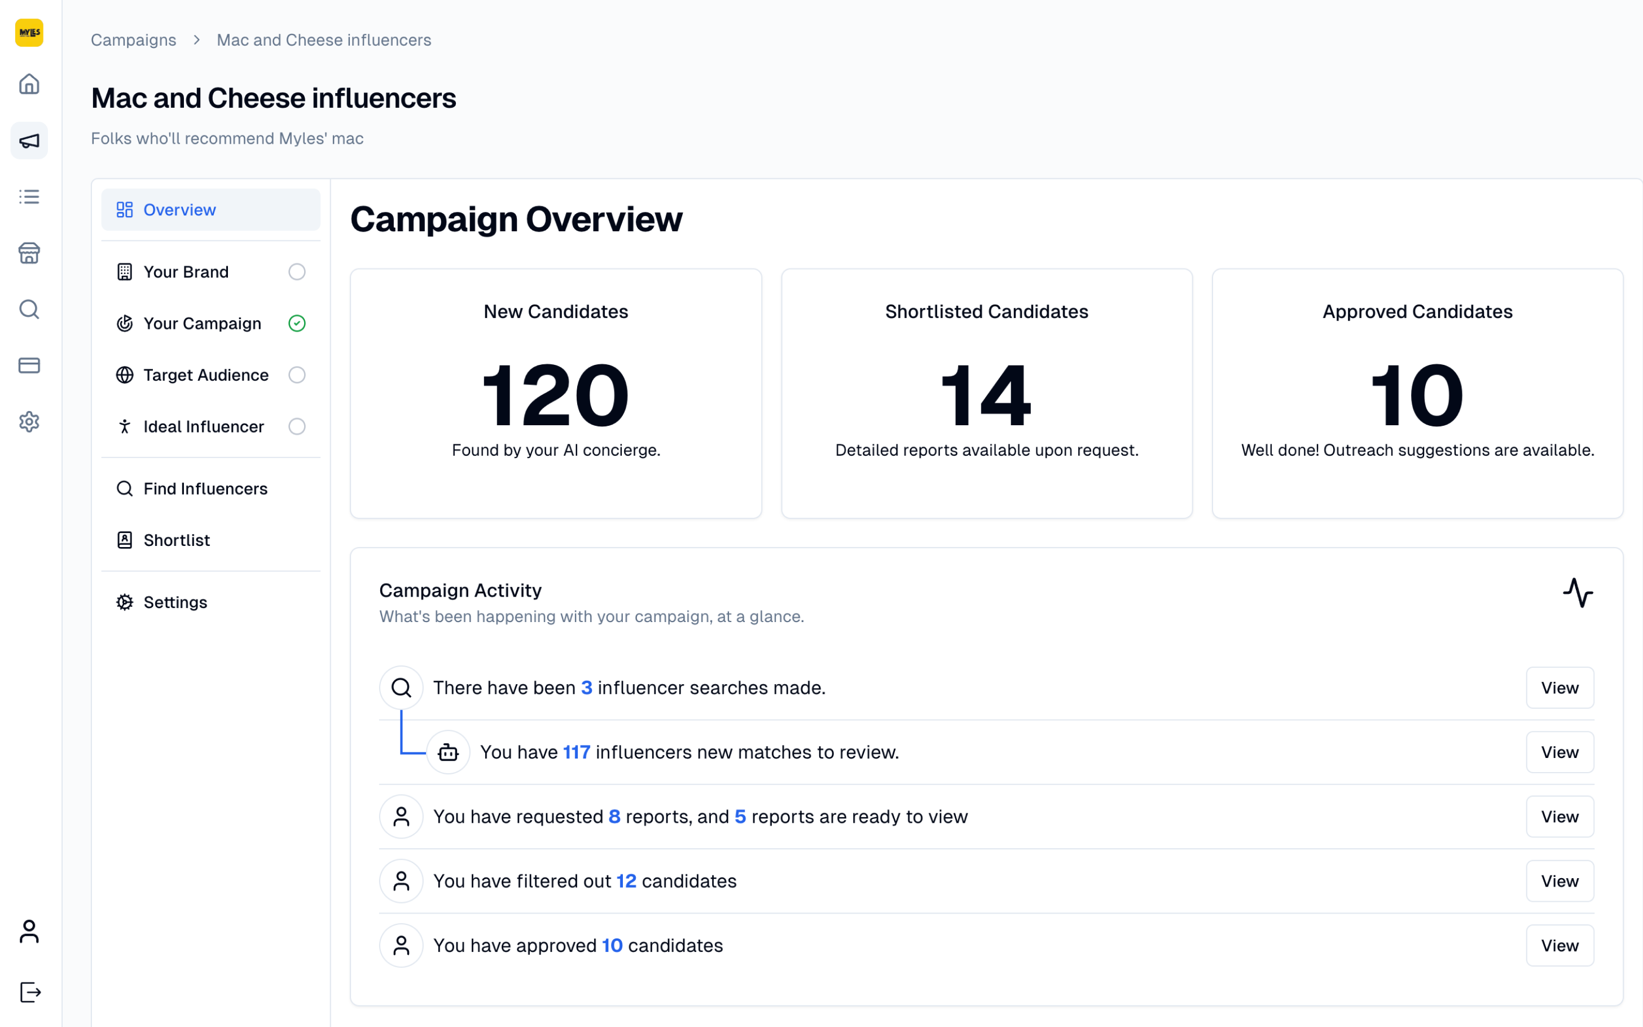Image resolution: width=1643 pixels, height=1027 pixels.
Task: Open the Shortlisted Candidates card
Action: coord(987,394)
